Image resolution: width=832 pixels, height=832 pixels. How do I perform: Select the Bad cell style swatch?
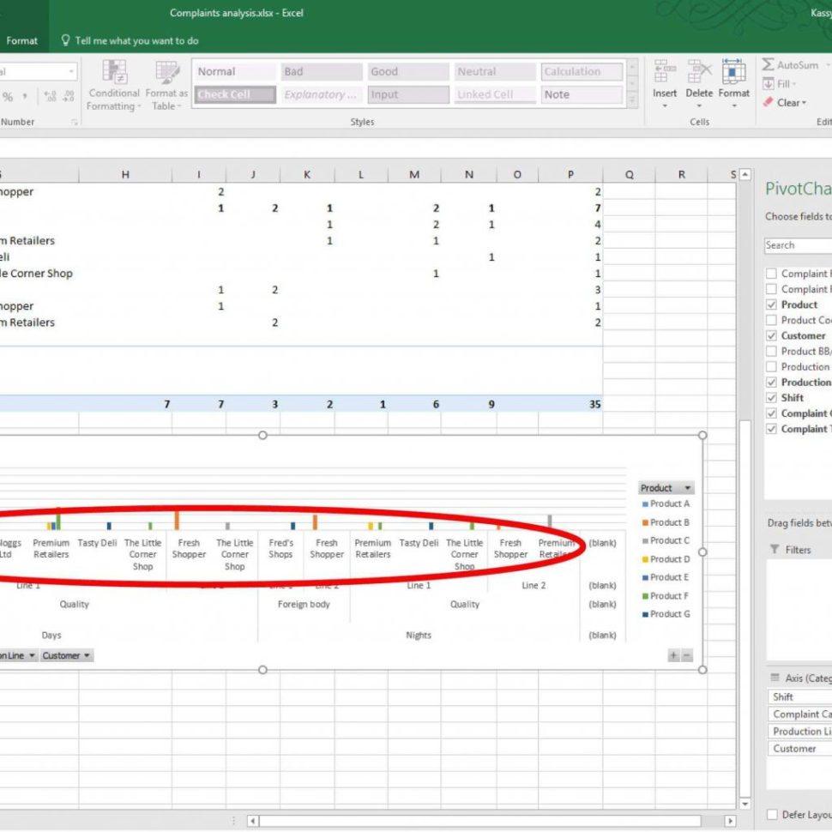322,72
